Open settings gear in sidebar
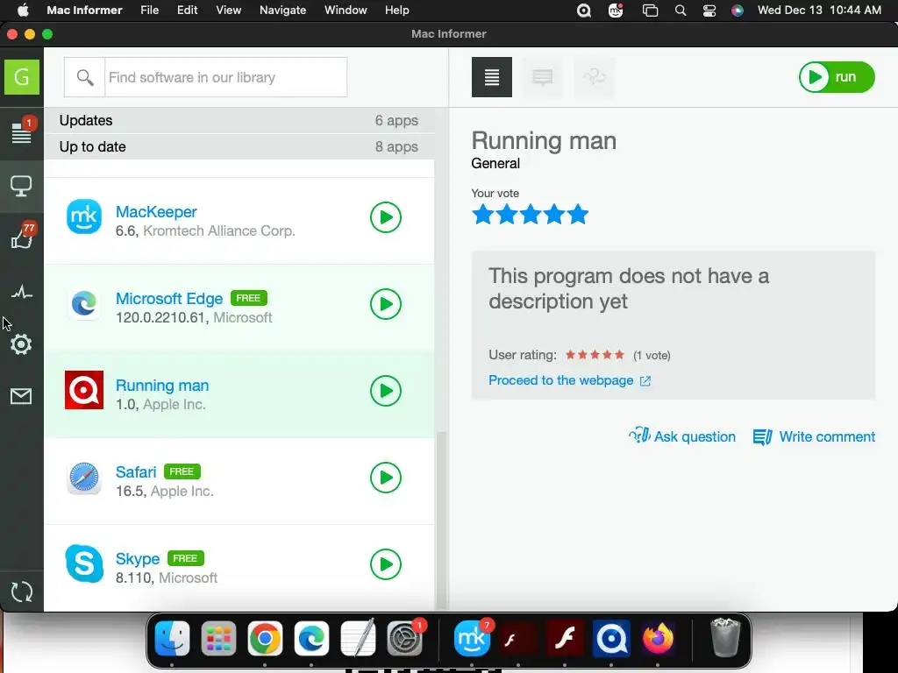 coord(21,344)
